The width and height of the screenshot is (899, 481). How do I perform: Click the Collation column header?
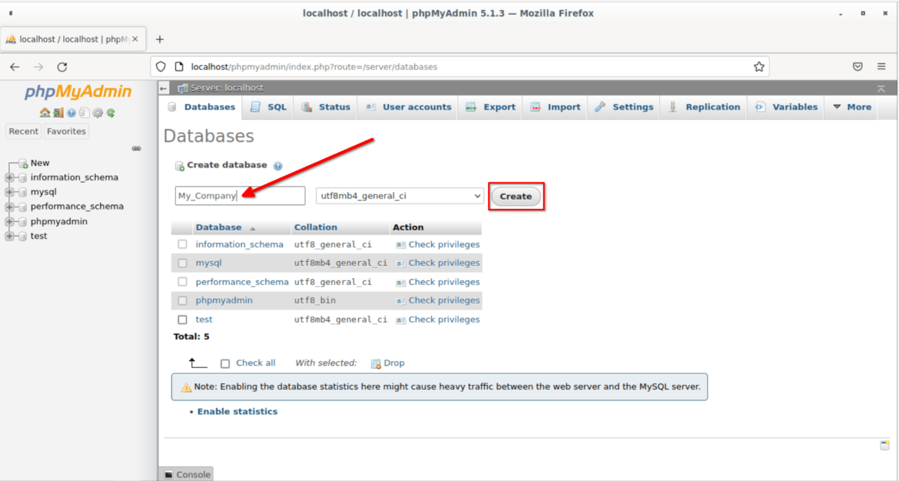click(x=315, y=227)
